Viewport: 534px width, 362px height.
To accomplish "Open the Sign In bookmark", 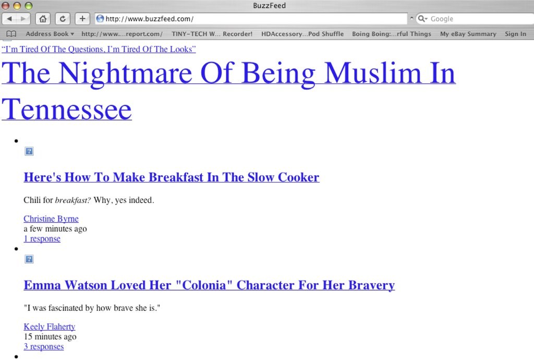I will 515,34.
